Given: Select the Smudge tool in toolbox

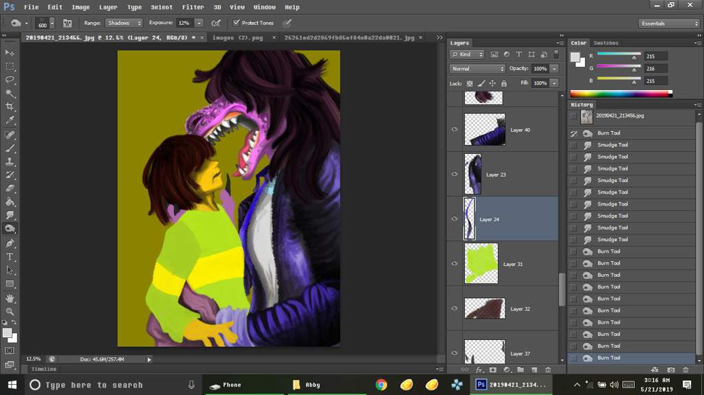Looking at the screenshot, I should click(10, 216).
